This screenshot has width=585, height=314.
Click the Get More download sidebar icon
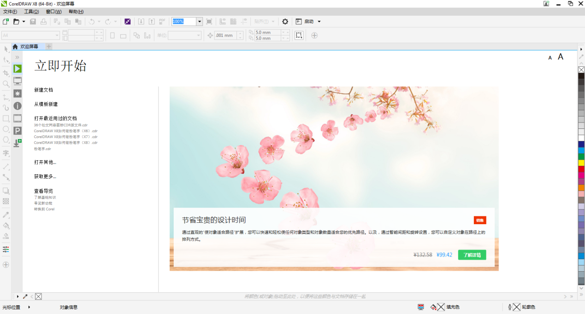[x=18, y=143]
